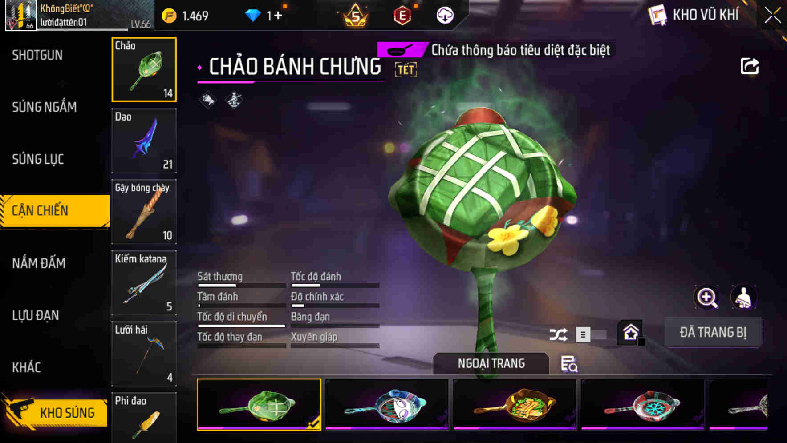Select the snowflake pan skin thumbnail
Viewport: 787px width, 443px height.
point(642,405)
